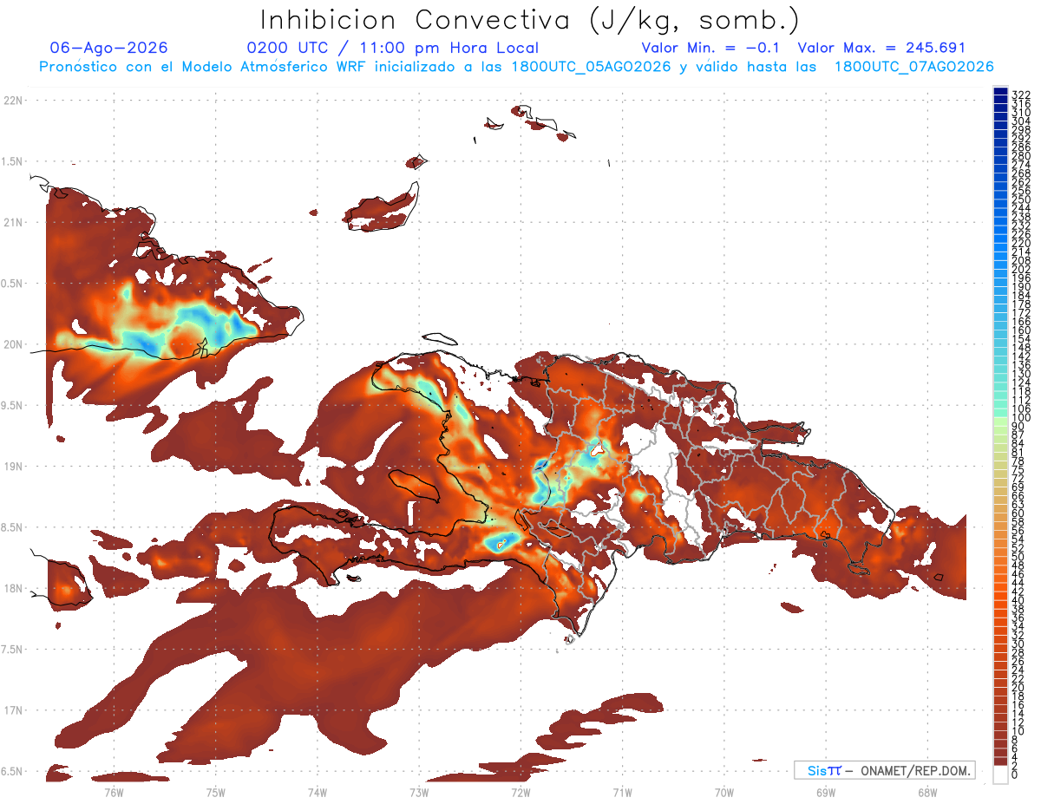Click the 6.5N latitude tick label
This screenshot has width=1041, height=804.
13,771
